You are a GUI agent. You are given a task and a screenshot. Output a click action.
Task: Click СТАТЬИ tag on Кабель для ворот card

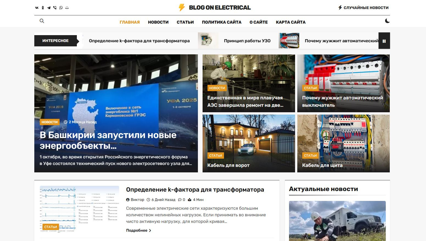pos(215,156)
